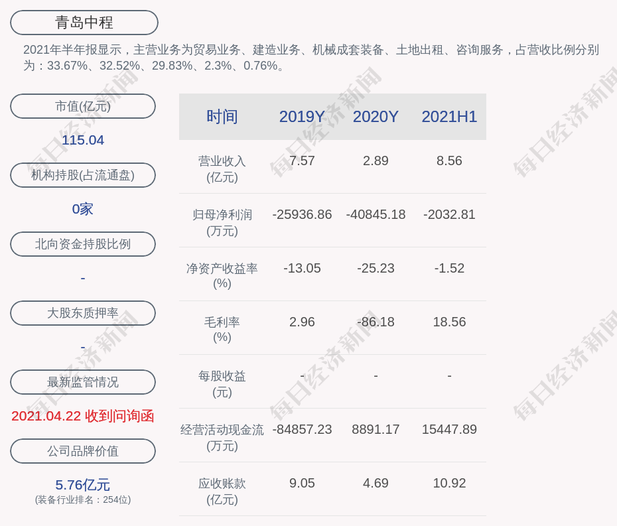Image resolution: width=617 pixels, height=526 pixels.
Task: Click the 2021年半年报显示 business summary paragraph
Action: pyautogui.click(x=311, y=58)
